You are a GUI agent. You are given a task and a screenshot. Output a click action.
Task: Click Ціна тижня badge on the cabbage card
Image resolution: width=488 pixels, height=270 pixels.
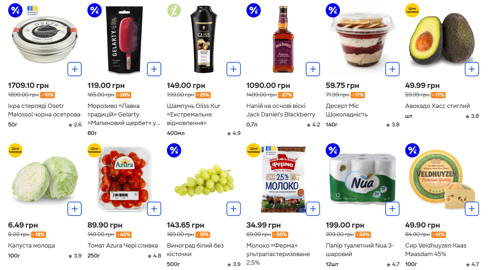pyautogui.click(x=15, y=150)
